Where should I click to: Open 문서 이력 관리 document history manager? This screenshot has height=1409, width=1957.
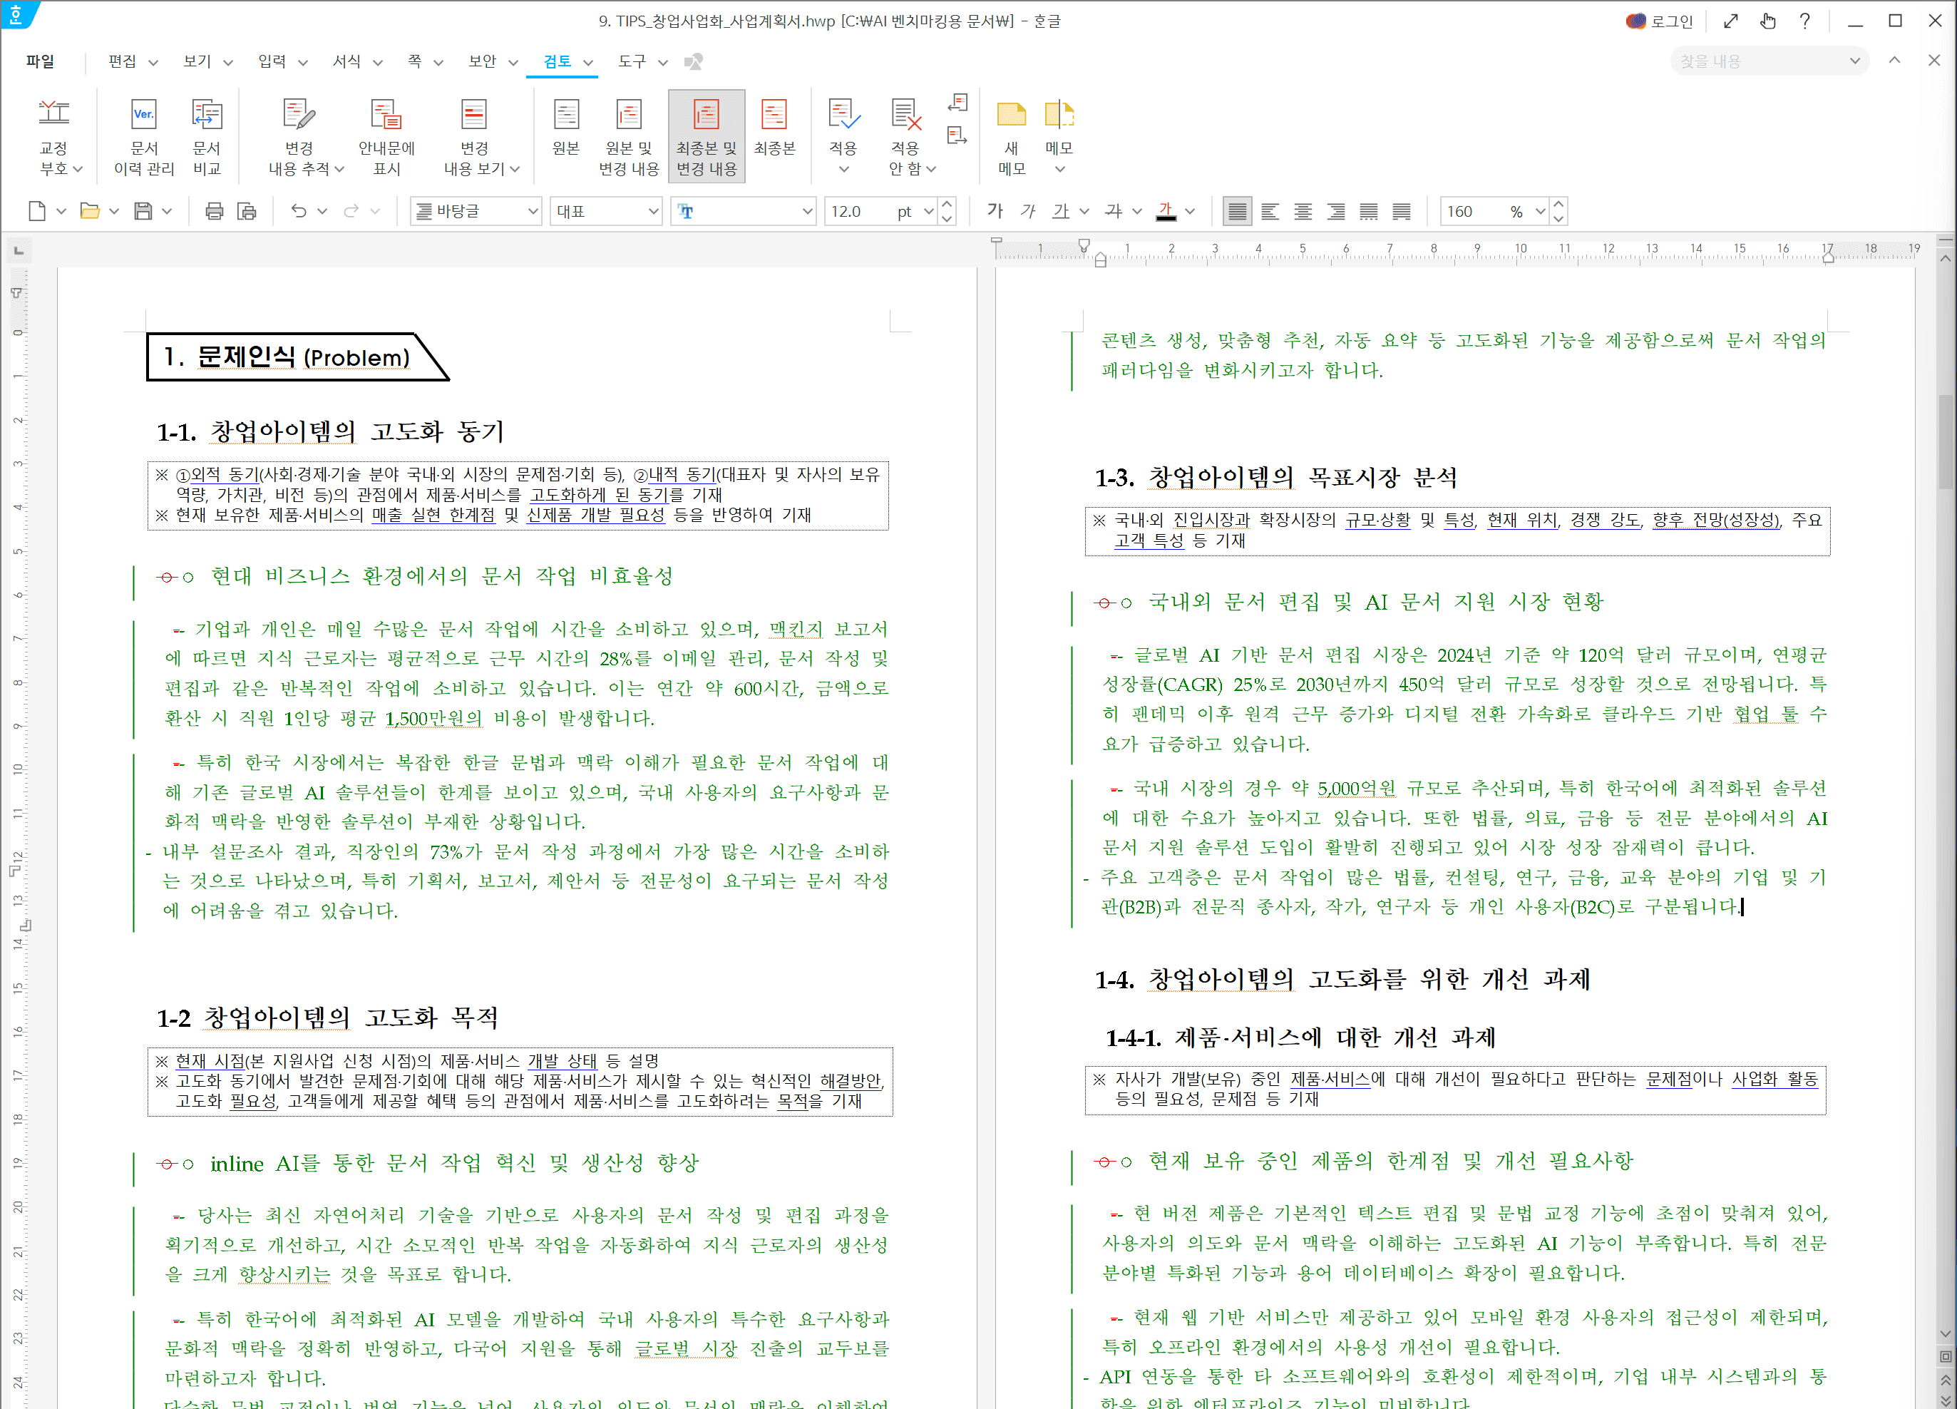pyautogui.click(x=143, y=135)
